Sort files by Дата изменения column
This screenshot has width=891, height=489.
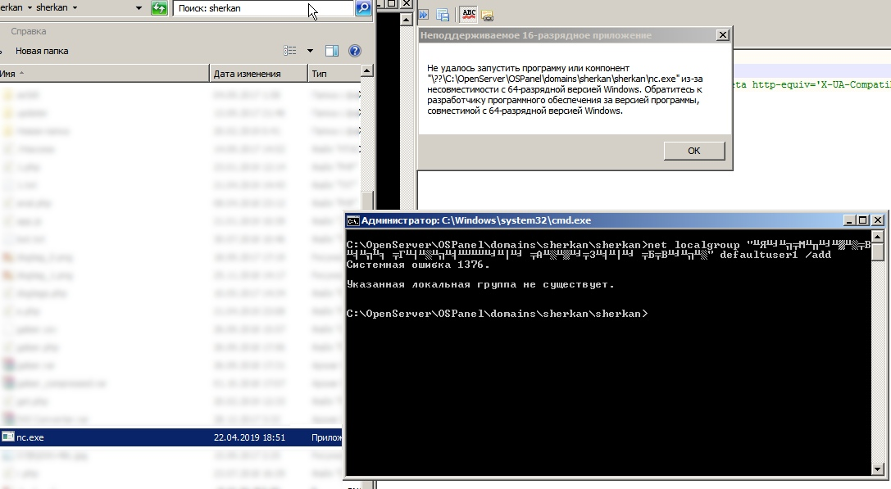pyautogui.click(x=247, y=74)
